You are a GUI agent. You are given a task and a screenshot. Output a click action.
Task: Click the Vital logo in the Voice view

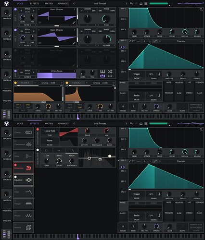pos(6,3)
